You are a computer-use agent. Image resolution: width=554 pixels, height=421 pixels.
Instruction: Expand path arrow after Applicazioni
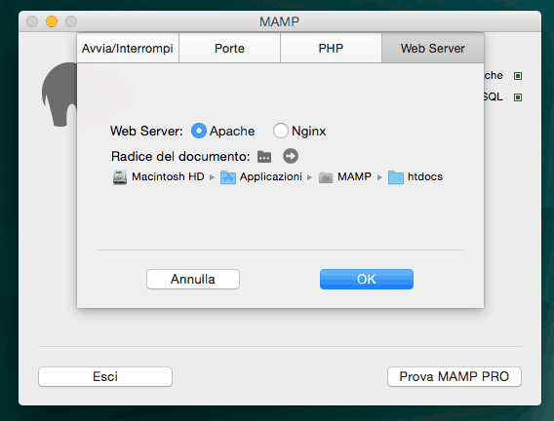tap(309, 177)
